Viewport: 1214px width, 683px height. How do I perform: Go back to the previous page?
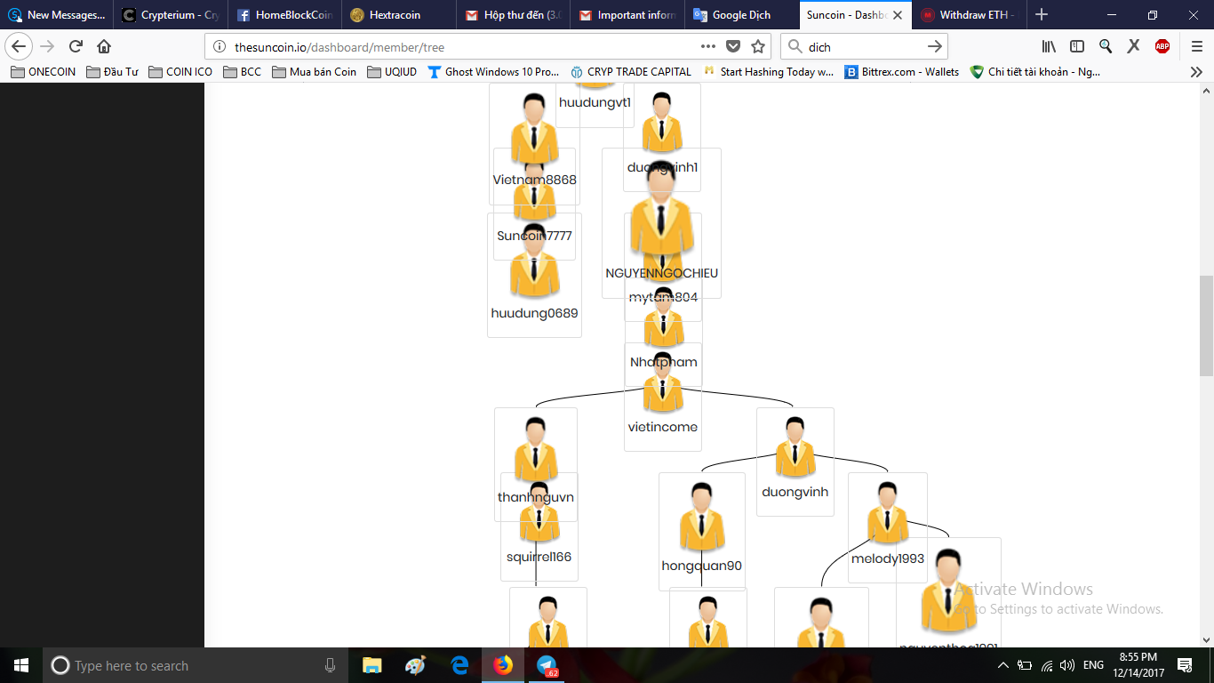(x=20, y=46)
